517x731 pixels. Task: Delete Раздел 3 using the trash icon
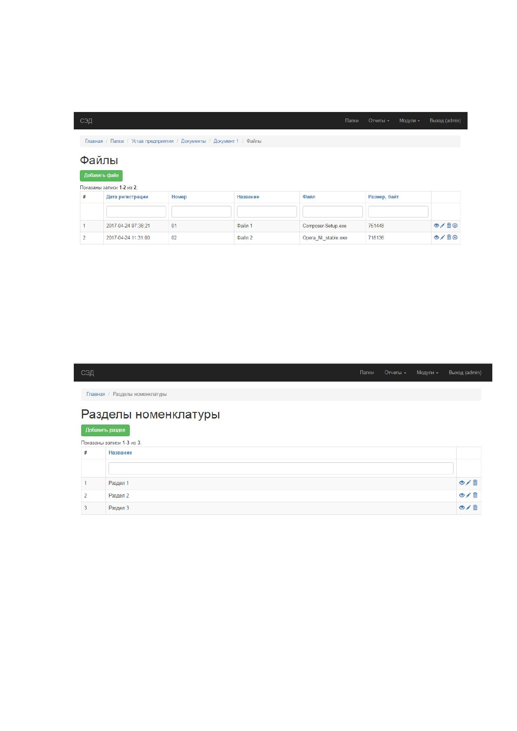tap(475, 507)
